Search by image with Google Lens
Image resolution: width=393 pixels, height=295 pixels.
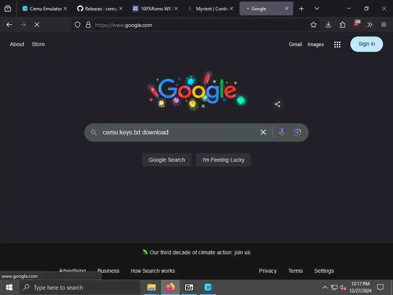click(297, 132)
